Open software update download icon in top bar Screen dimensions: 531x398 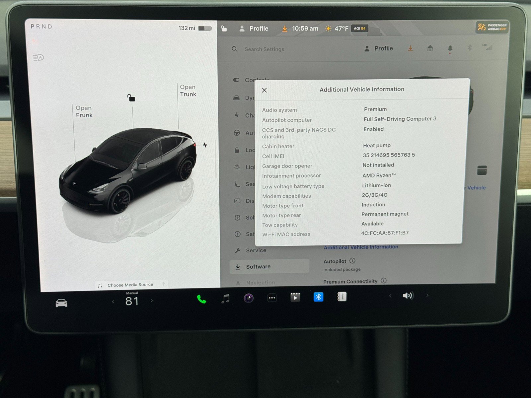[x=411, y=48]
